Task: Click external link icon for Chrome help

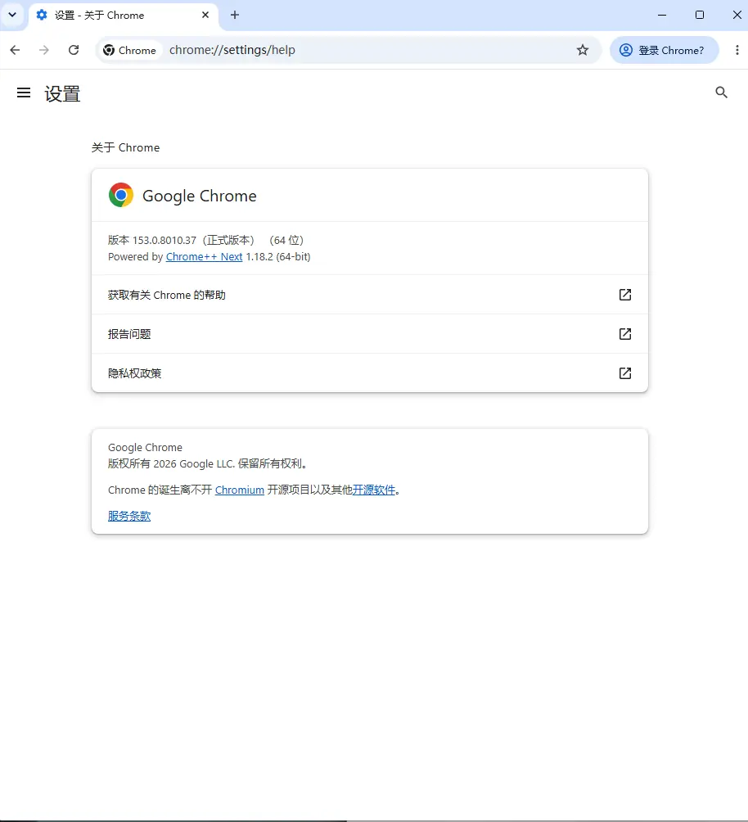Action: tap(624, 295)
